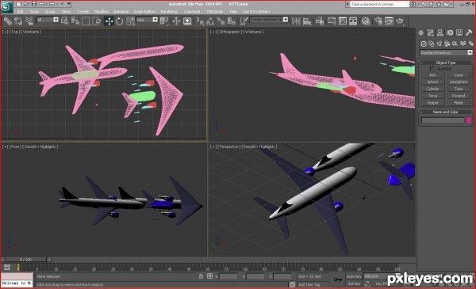476x289 pixels.
Task: Activate Select and Move tool
Action: pos(109,21)
